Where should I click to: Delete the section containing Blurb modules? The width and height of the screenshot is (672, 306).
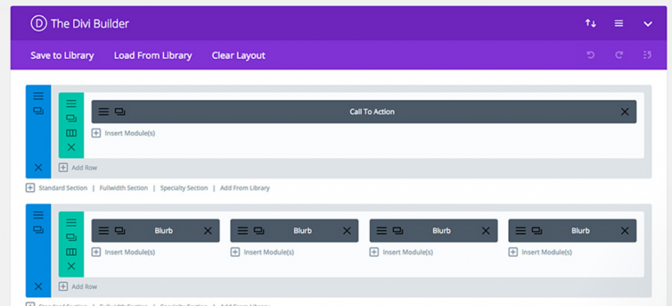pos(39,287)
